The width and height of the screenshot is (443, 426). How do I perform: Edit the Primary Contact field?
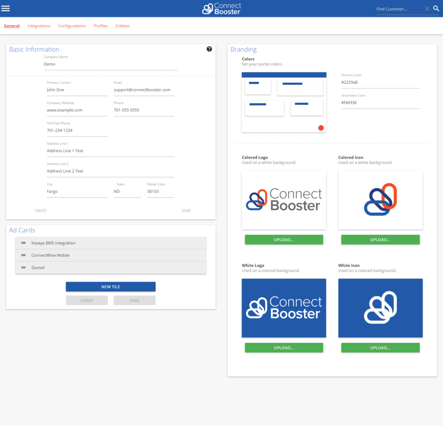(x=77, y=90)
